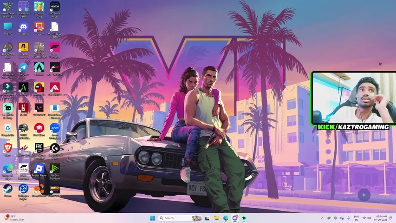The height and width of the screenshot is (223, 396).
Task: Click the webcam overlay video thumbnail
Action: click(354, 98)
